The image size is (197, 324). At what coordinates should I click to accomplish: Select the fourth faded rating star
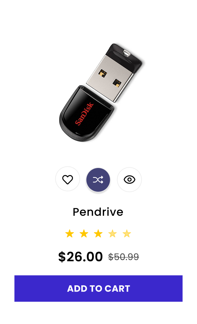112,234
